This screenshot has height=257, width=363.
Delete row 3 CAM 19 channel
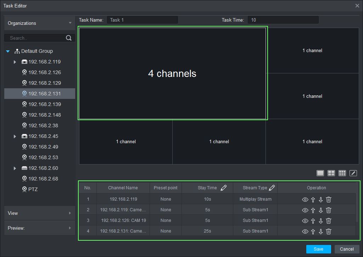(x=329, y=220)
